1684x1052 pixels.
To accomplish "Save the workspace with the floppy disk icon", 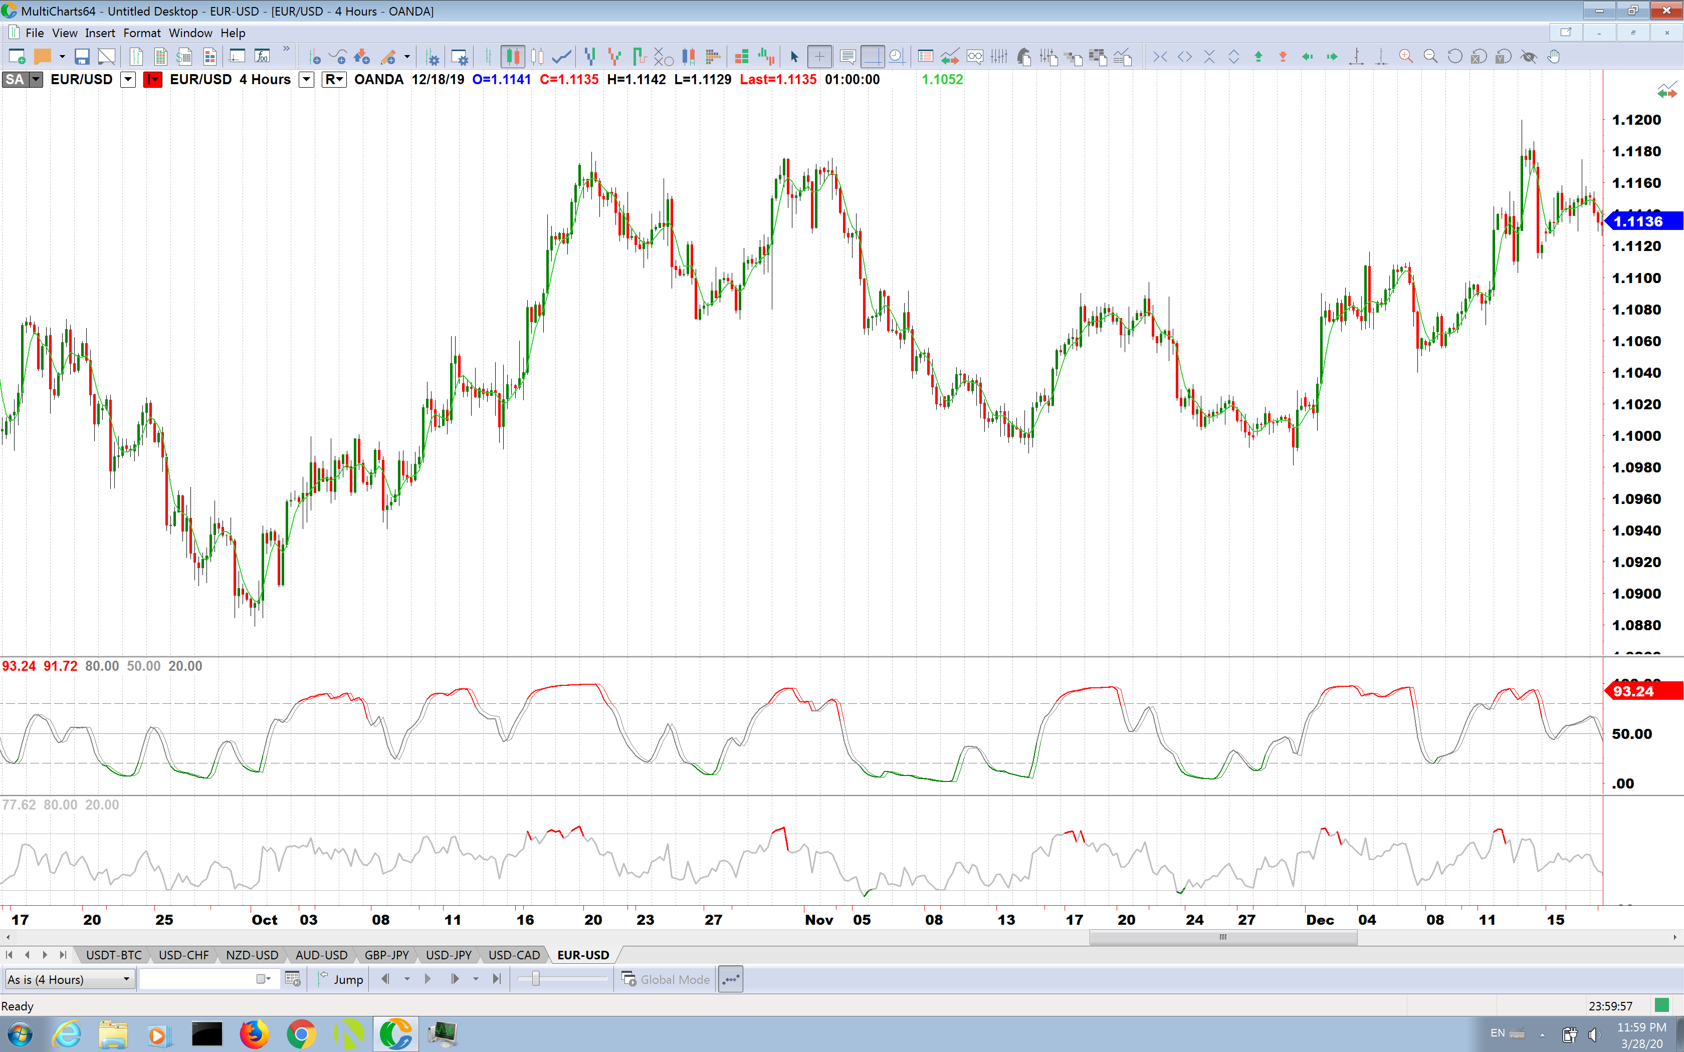I will point(82,57).
